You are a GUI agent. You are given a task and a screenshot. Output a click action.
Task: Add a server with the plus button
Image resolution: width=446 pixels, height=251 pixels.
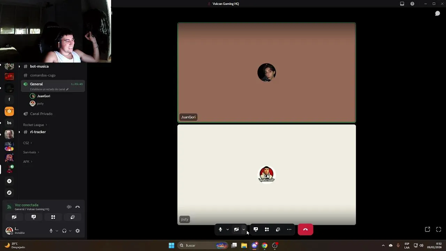tap(9, 181)
